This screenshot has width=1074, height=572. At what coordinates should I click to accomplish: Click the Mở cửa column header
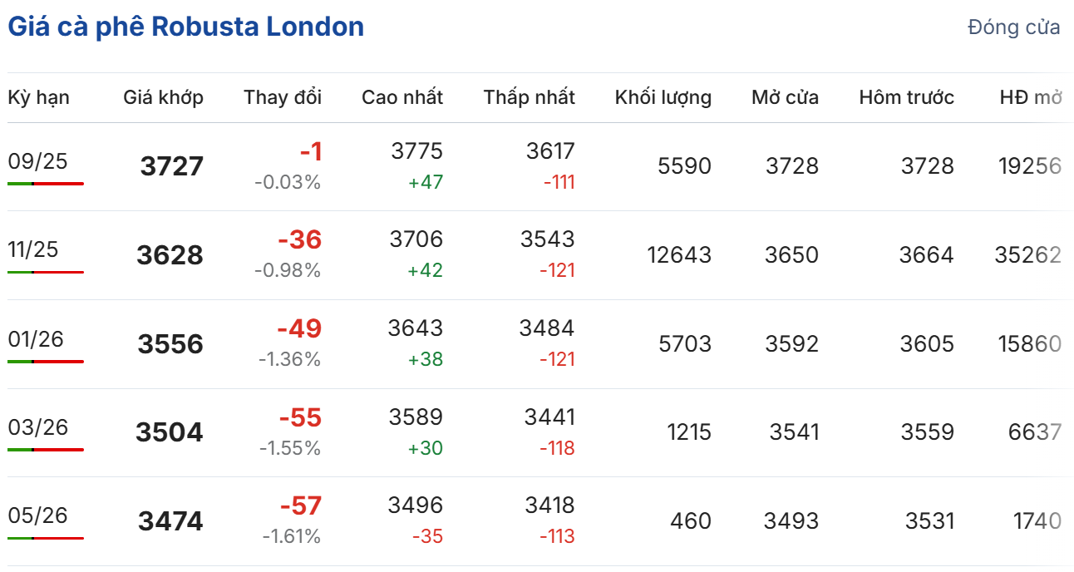pos(785,97)
